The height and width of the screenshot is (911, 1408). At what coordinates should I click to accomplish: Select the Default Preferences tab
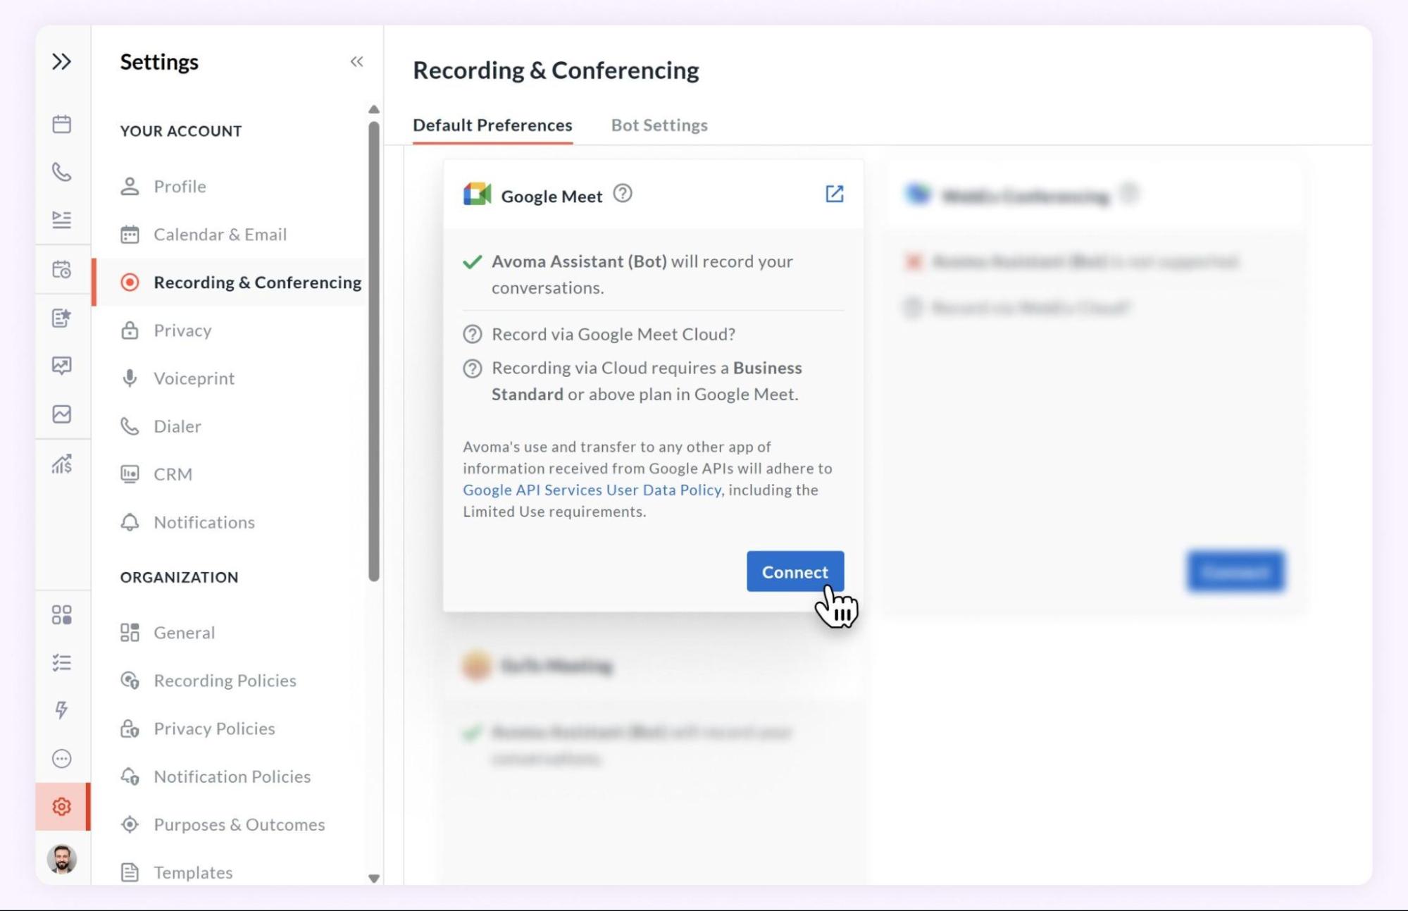(x=492, y=125)
